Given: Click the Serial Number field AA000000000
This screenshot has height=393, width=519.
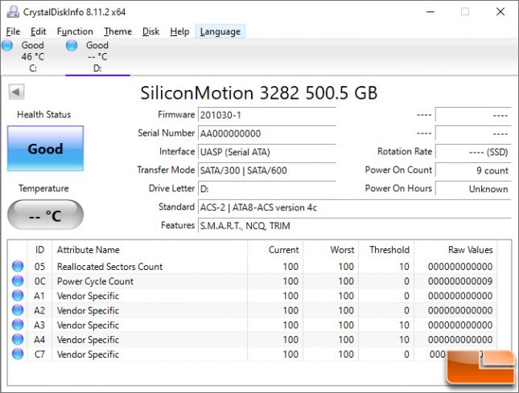Looking at the screenshot, I should pyautogui.click(x=267, y=133).
